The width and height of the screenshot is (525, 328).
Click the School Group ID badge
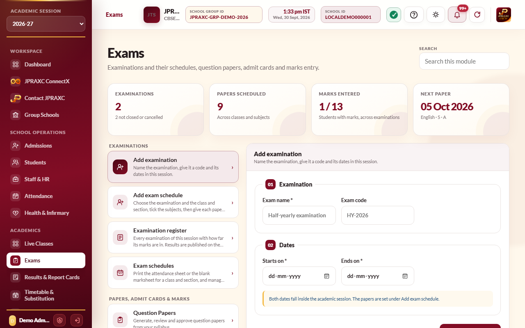224,14
